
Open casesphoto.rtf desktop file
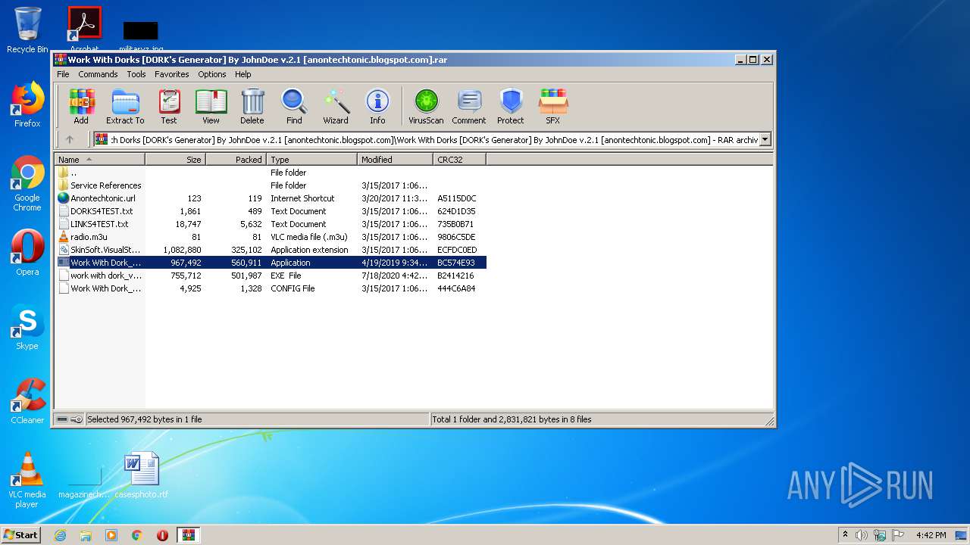[142, 475]
